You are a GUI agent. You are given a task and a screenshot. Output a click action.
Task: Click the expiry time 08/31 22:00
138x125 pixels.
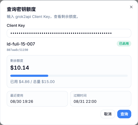coord(85,101)
